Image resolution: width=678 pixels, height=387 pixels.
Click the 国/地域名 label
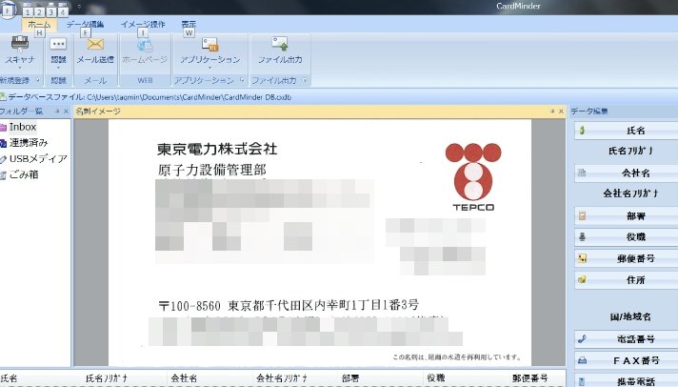click(x=630, y=316)
